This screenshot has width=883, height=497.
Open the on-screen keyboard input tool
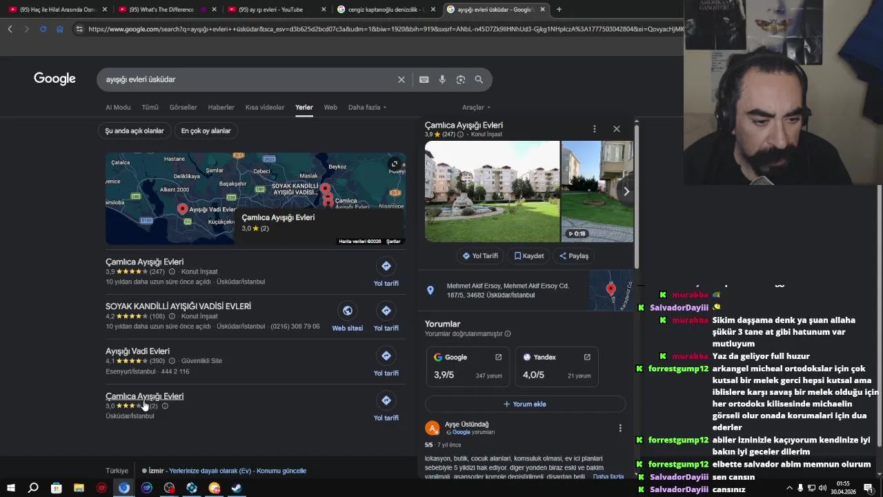[x=424, y=79]
